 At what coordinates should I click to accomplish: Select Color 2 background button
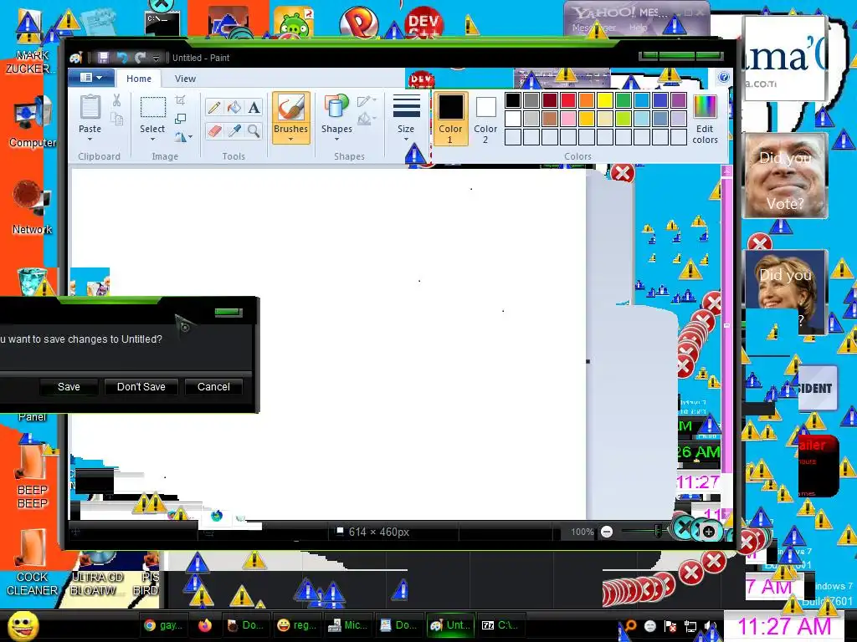[485, 119]
